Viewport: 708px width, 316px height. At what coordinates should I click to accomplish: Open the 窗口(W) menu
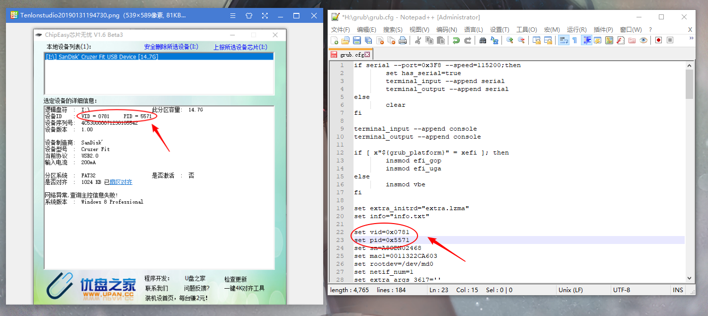coord(631,30)
